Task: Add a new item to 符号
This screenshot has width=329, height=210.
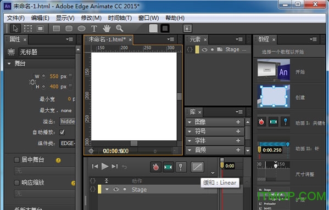Action: pyautogui.click(x=238, y=131)
